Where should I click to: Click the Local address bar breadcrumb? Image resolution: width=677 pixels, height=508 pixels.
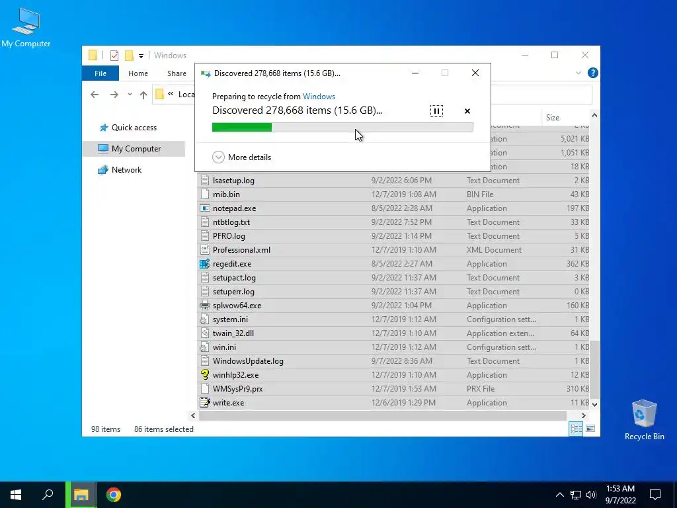tap(186, 95)
